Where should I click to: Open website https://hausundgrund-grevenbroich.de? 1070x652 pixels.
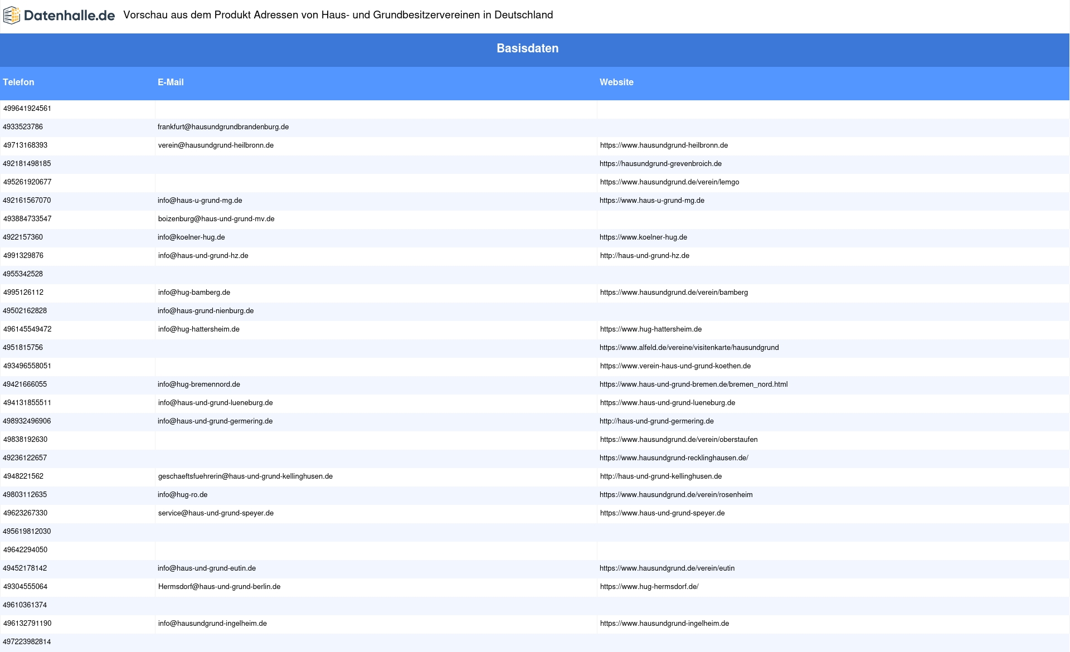coord(660,164)
